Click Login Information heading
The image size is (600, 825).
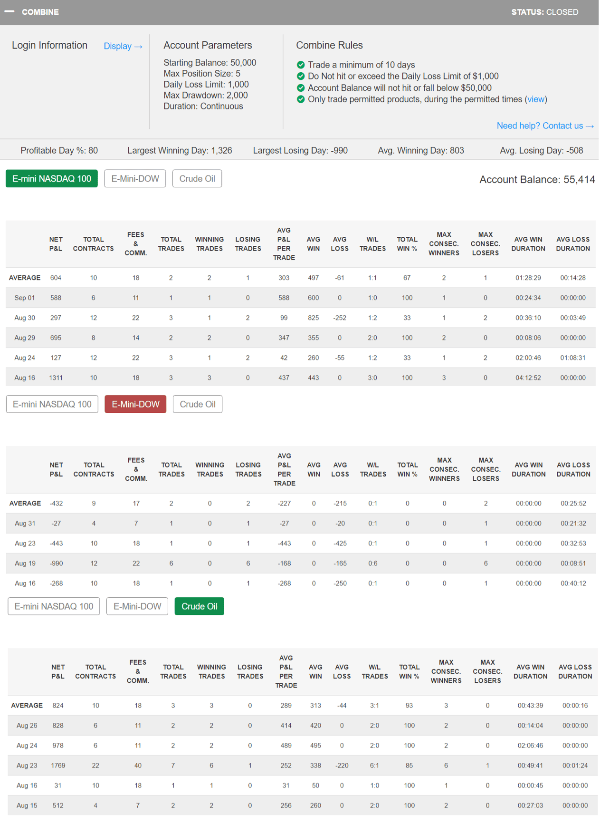pyautogui.click(x=50, y=45)
